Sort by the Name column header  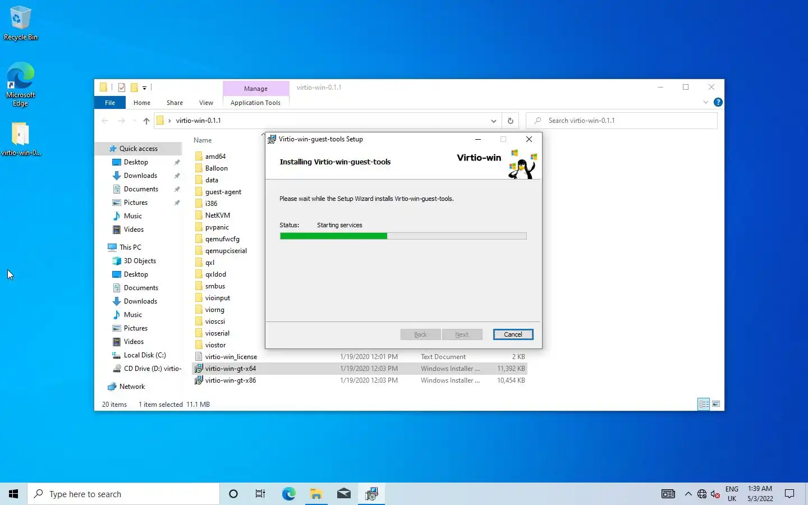[x=203, y=140]
